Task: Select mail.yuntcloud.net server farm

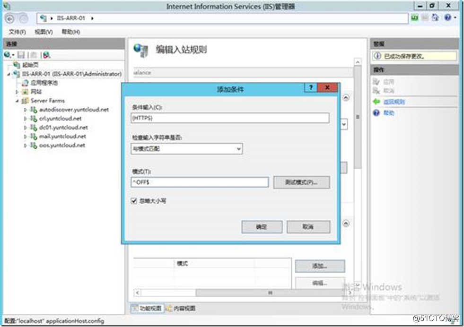Action: [62, 136]
